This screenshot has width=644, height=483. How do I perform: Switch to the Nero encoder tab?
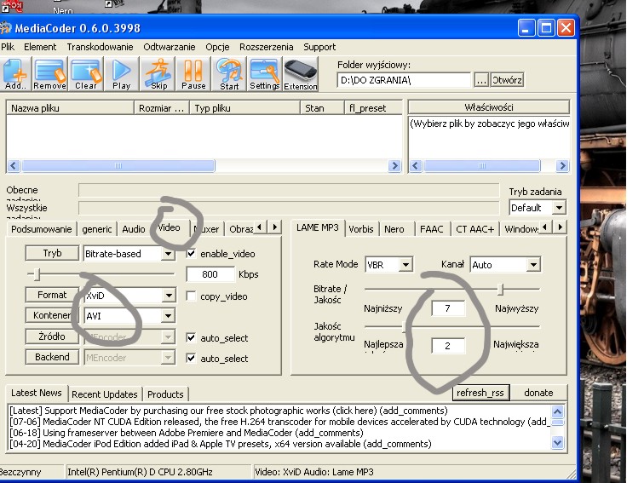point(394,229)
